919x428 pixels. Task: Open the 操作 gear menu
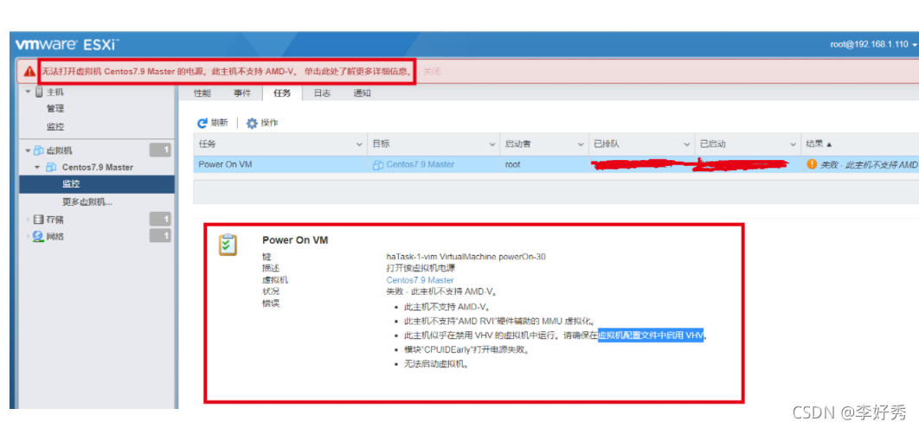coord(262,123)
